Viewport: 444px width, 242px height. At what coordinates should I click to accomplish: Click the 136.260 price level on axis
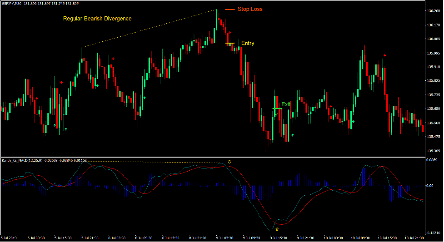click(433, 11)
